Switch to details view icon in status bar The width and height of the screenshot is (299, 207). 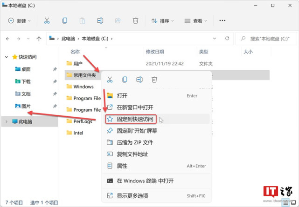coord(285,203)
